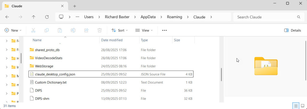Click the 31 items status text
Image resolution: width=307 pixels, height=109 pixels.
[9, 106]
